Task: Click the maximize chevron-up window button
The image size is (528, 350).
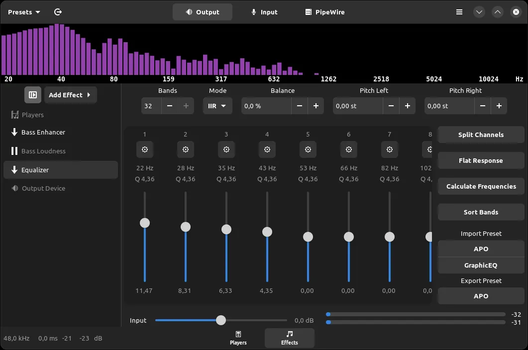Action: [x=498, y=12]
